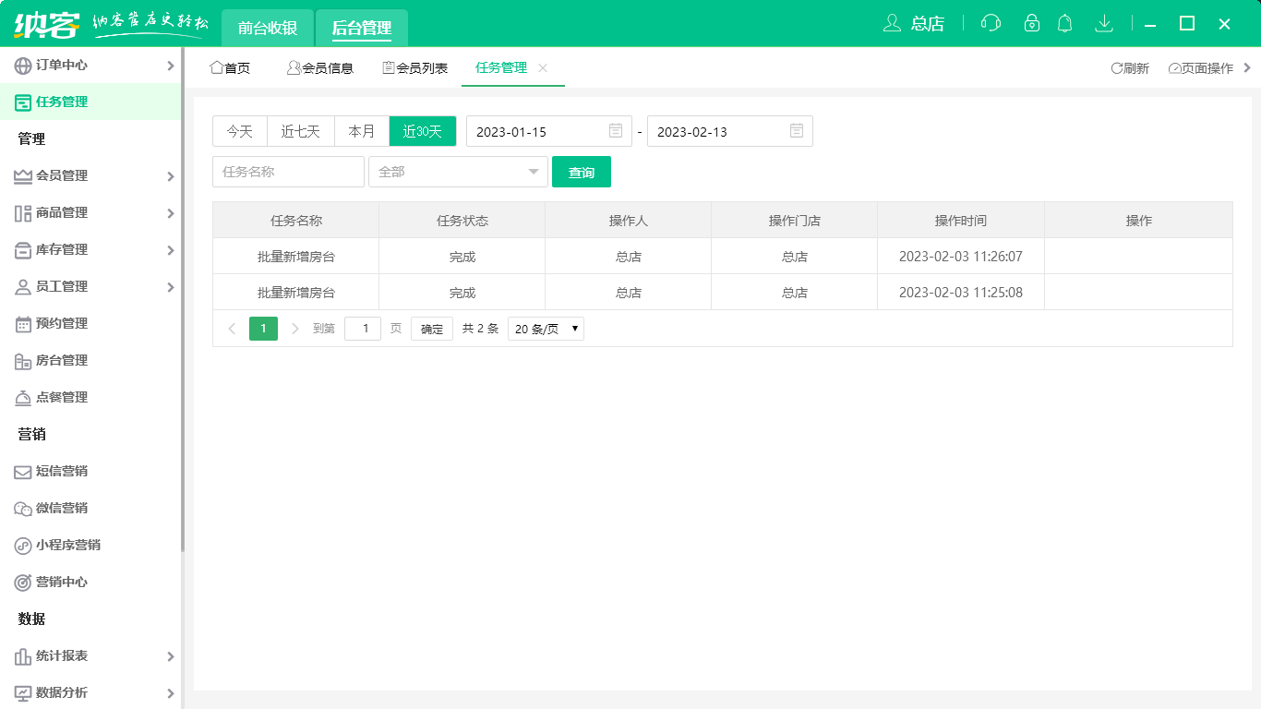Select the 近七天 date filter
1261x709 pixels.
pyautogui.click(x=300, y=131)
